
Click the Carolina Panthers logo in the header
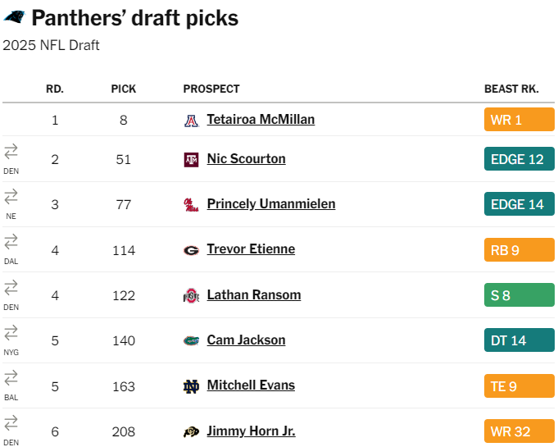(x=14, y=17)
